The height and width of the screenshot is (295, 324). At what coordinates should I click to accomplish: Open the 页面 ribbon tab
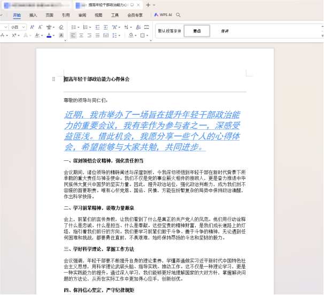(49, 15)
